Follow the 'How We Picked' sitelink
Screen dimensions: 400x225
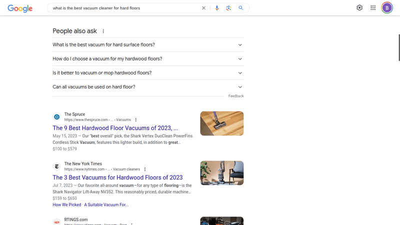[x=67, y=204]
